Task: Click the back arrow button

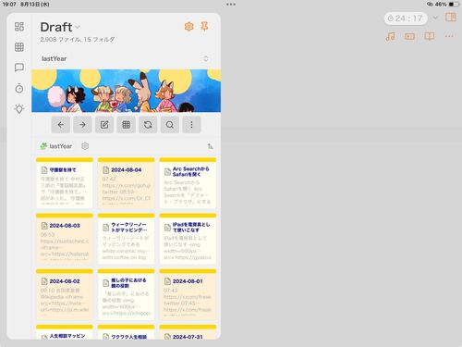Action: (61, 125)
